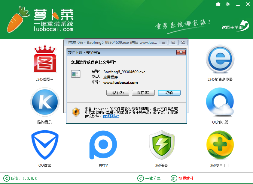Click the 酷狗音乐 label
The width and height of the screenshot is (253, 184).
click(x=44, y=122)
